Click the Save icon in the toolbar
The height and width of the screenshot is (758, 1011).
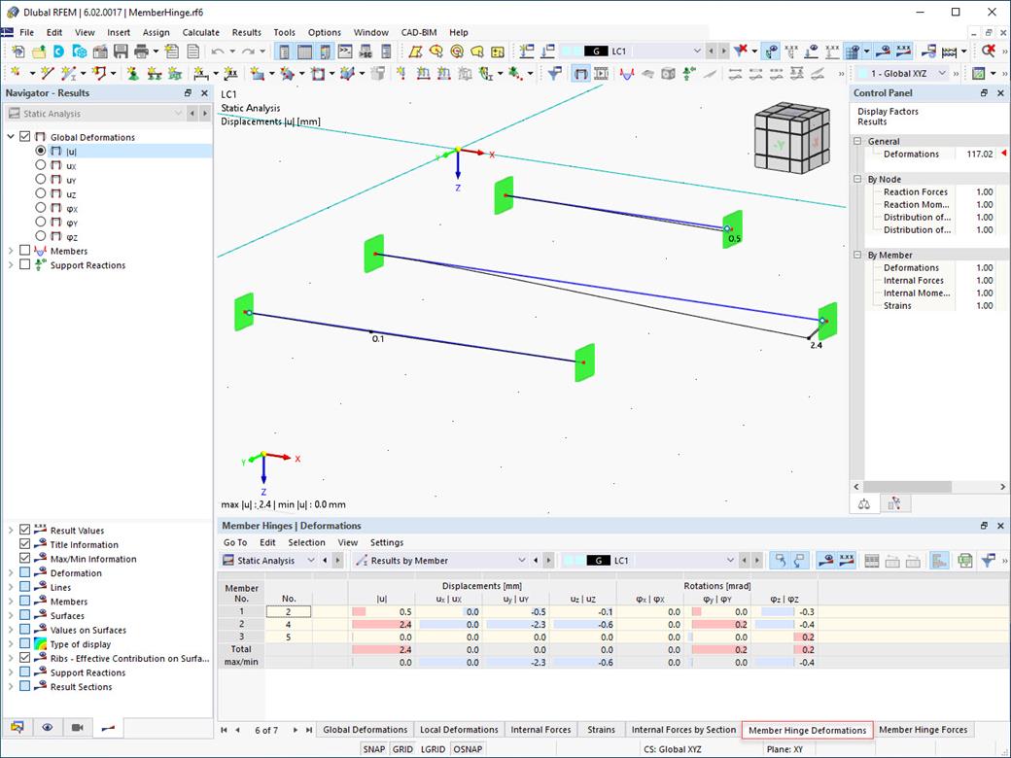point(121,51)
